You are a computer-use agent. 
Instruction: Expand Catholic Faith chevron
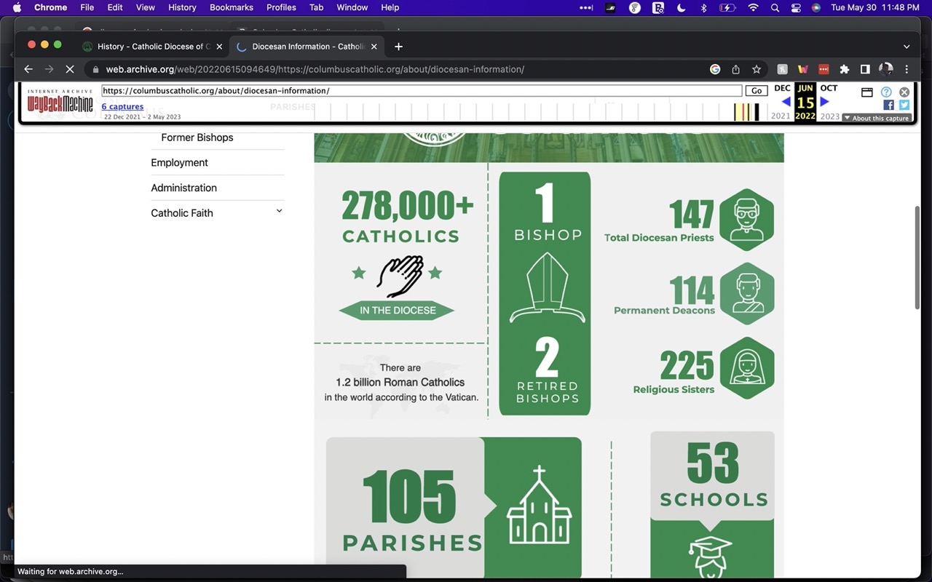(x=279, y=211)
